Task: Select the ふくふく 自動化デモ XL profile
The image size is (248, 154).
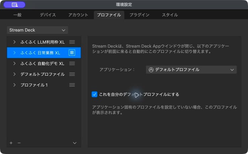Action: tap(44, 63)
